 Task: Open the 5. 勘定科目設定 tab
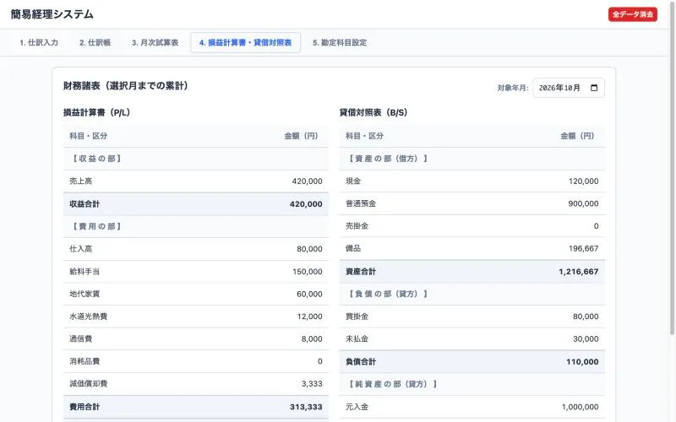pos(340,43)
